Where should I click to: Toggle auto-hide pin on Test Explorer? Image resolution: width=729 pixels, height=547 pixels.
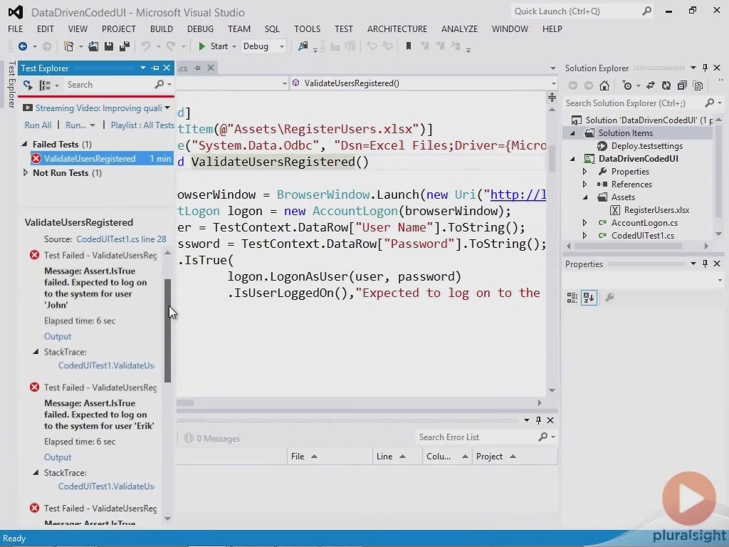[154, 68]
